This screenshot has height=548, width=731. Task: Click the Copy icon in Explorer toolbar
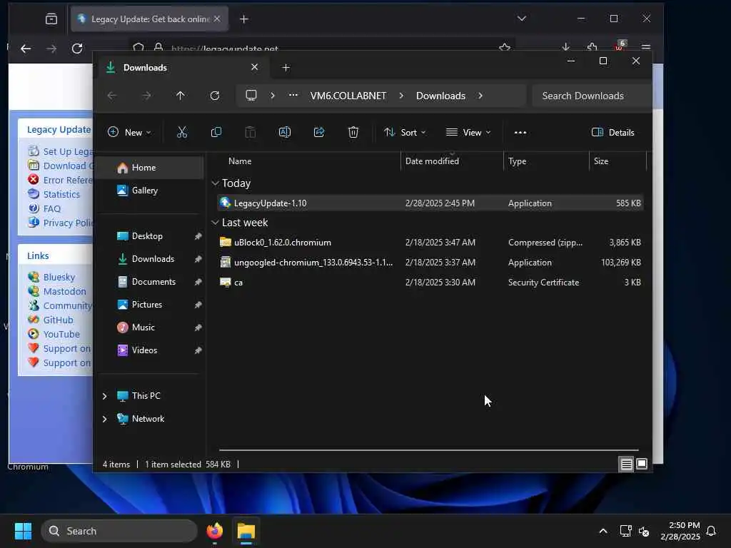(216, 132)
